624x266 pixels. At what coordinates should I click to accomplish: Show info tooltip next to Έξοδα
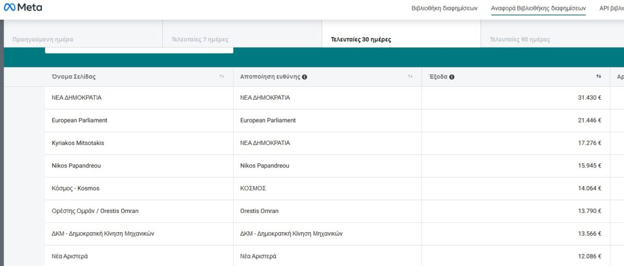coord(452,77)
